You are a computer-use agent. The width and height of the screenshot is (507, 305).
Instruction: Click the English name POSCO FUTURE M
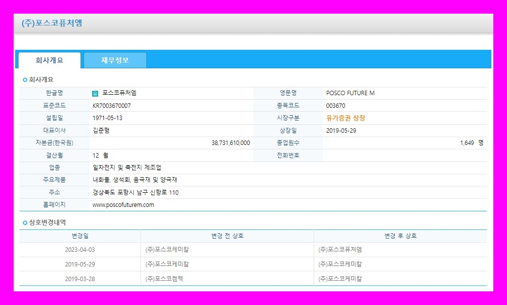click(x=350, y=93)
